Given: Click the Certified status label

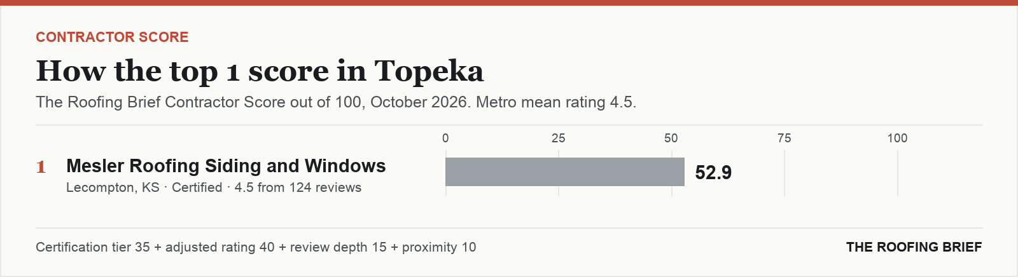Looking at the screenshot, I should coord(197,187).
